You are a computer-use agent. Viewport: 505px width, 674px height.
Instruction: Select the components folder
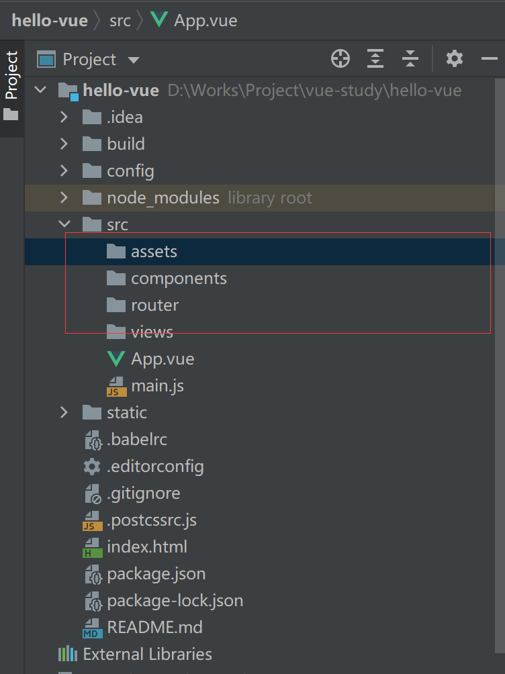(179, 279)
